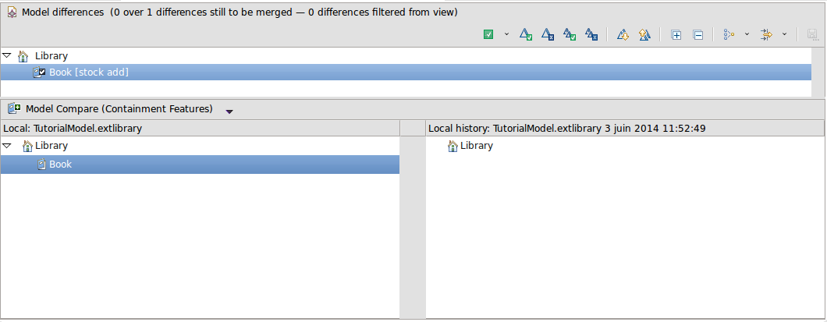This screenshot has width=827, height=322.
Task: Reject all non-conflicting changes
Action: (x=591, y=34)
